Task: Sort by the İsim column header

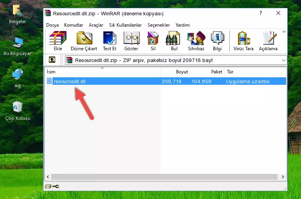Action: (x=103, y=72)
